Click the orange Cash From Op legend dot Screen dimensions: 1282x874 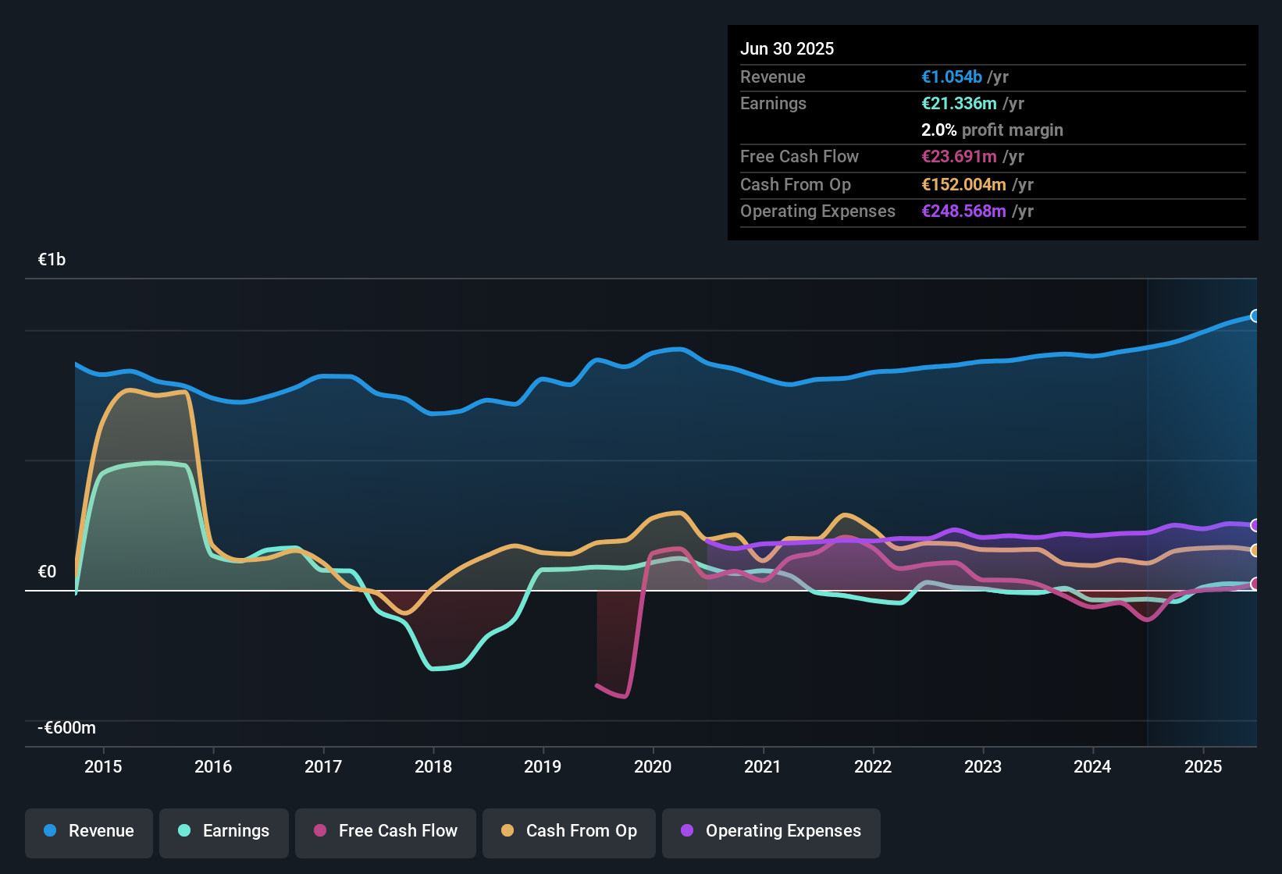tap(507, 831)
